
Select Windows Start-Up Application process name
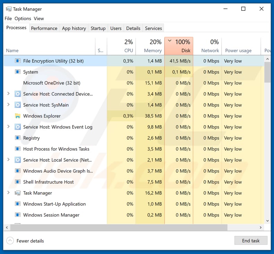click(x=54, y=204)
